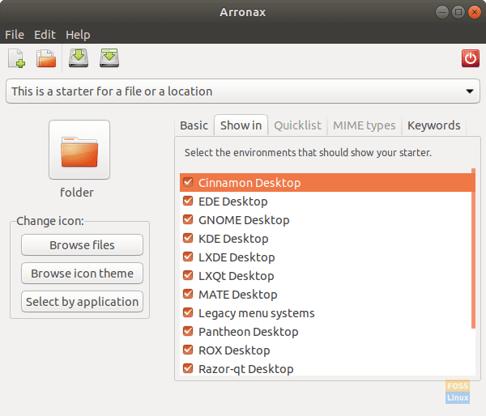Click the Save toolbar icon
The width and height of the screenshot is (486, 416).
[79, 58]
